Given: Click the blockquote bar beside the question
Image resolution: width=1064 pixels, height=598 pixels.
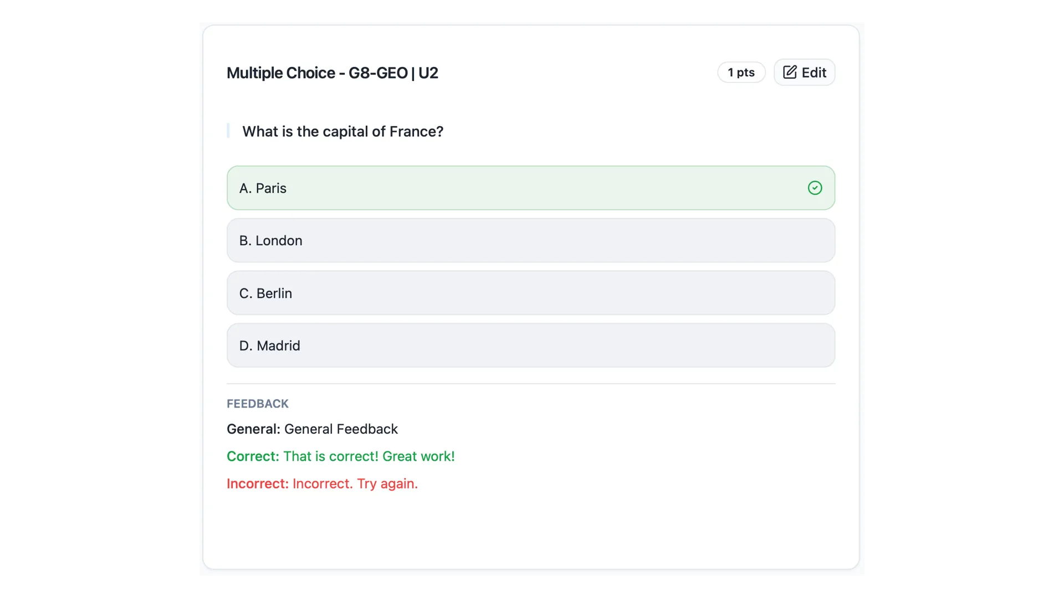Looking at the screenshot, I should pos(228,131).
